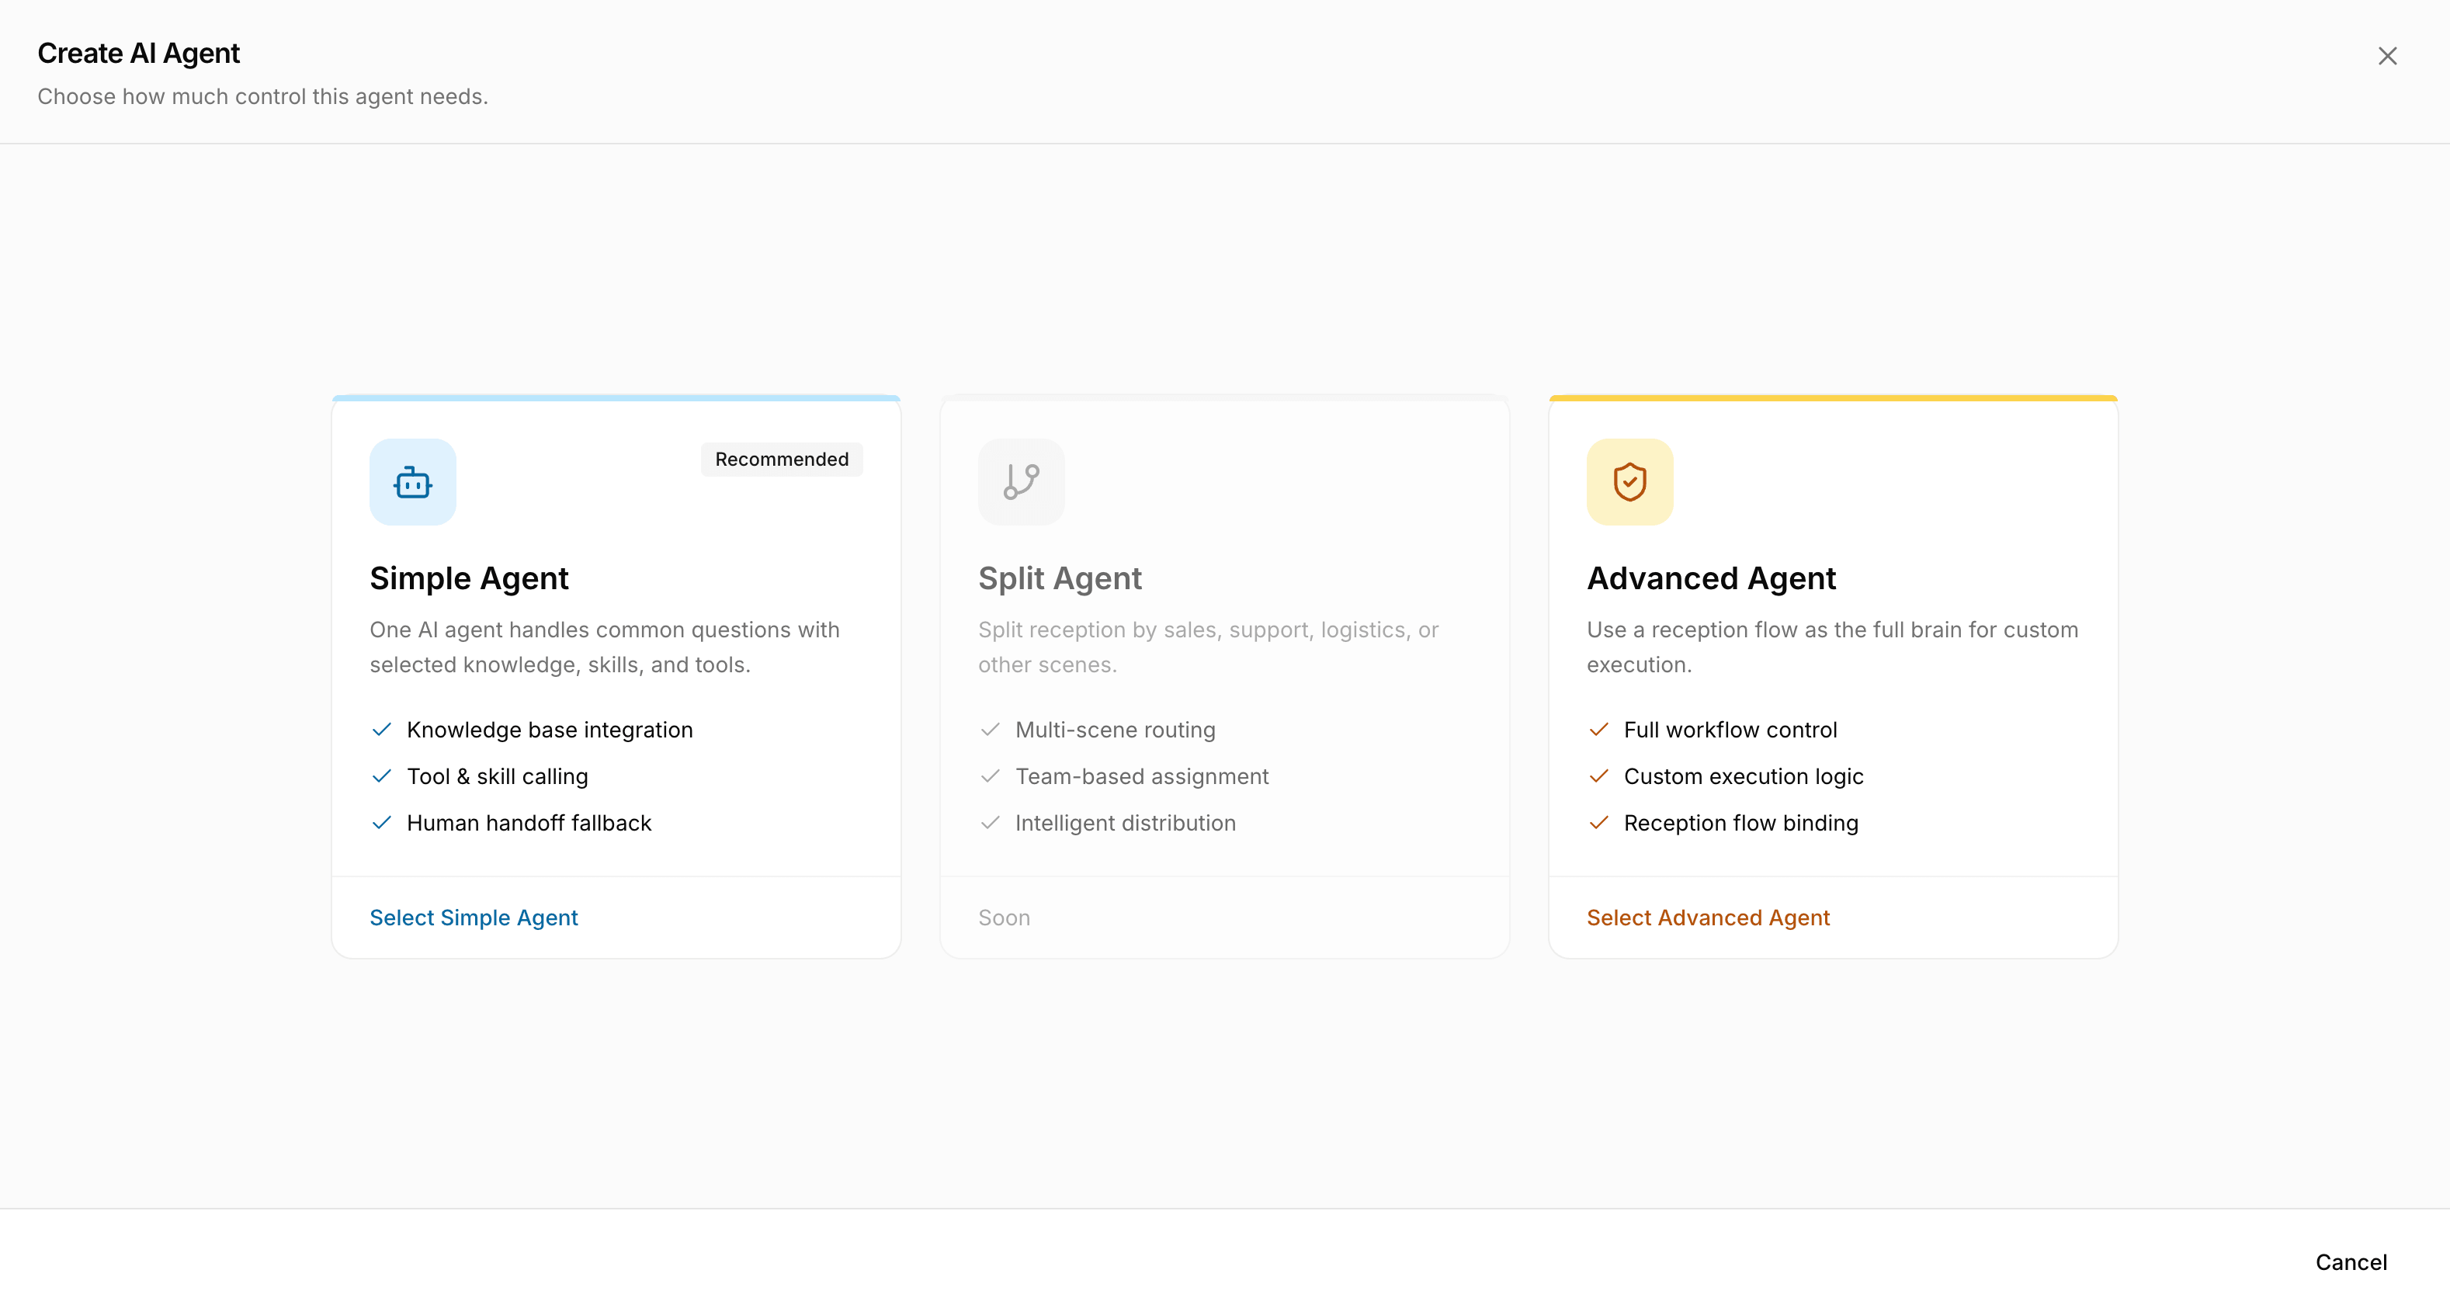Click 'Full workflow control' feature text

(x=1731, y=729)
